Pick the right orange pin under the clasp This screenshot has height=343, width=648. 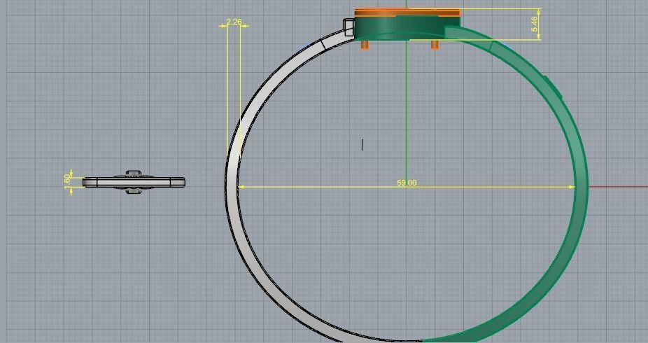[x=435, y=45]
